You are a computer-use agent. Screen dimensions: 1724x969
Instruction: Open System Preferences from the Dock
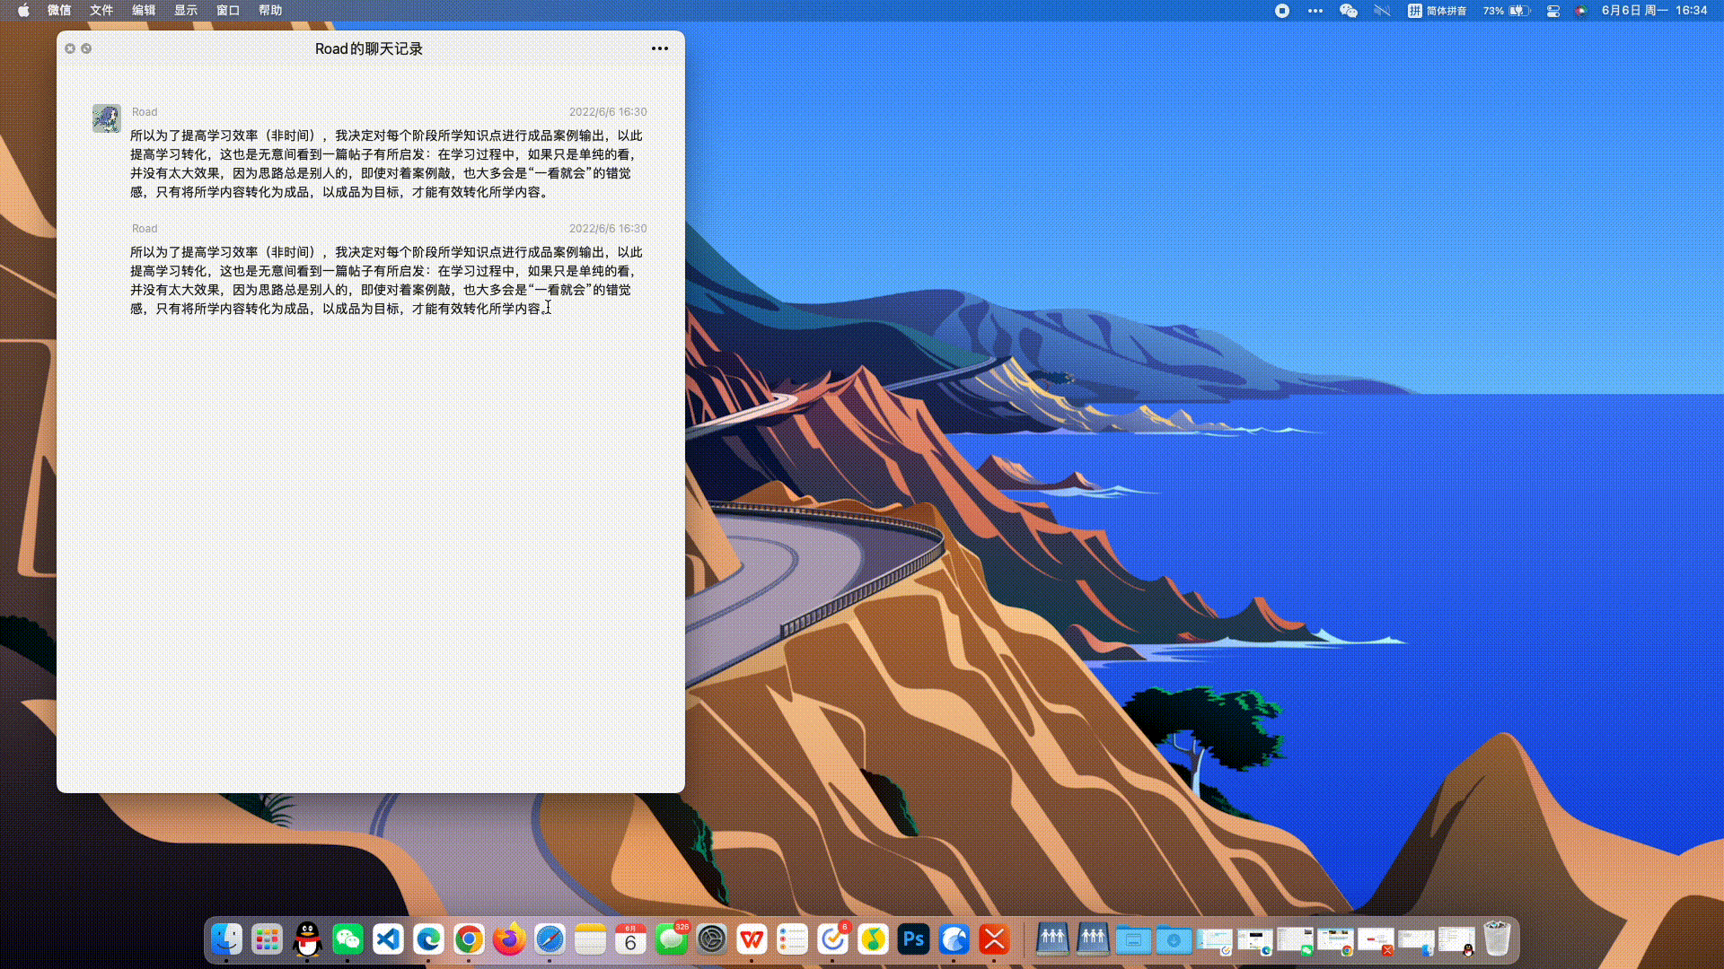(710, 938)
